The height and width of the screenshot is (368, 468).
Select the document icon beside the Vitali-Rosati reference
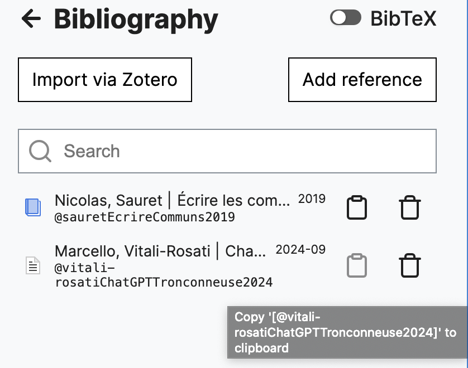point(32,265)
